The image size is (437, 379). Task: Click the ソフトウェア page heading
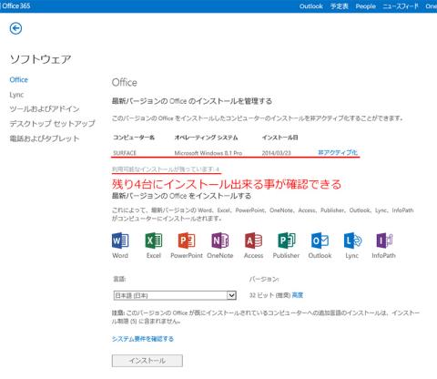click(40, 59)
